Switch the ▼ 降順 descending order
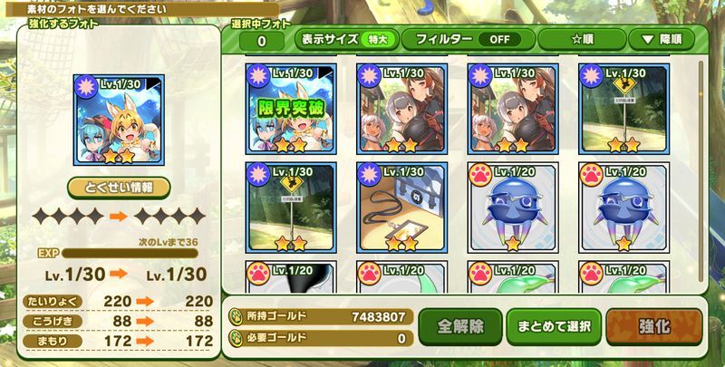The height and width of the screenshot is (367, 725). pos(662,40)
